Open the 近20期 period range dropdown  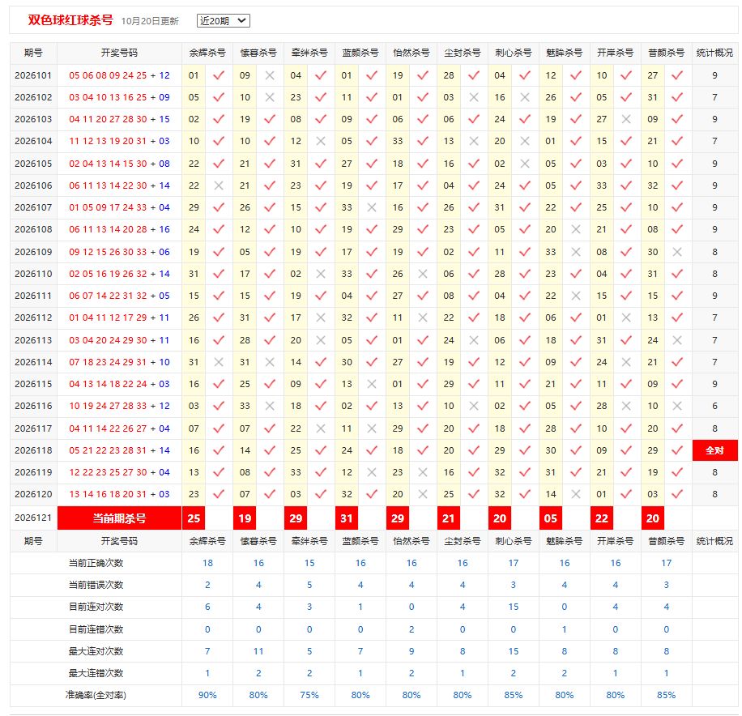tap(224, 21)
